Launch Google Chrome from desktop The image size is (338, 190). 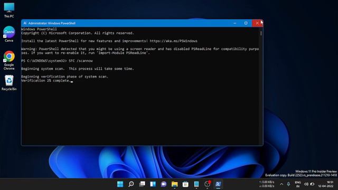pyautogui.click(x=9, y=60)
